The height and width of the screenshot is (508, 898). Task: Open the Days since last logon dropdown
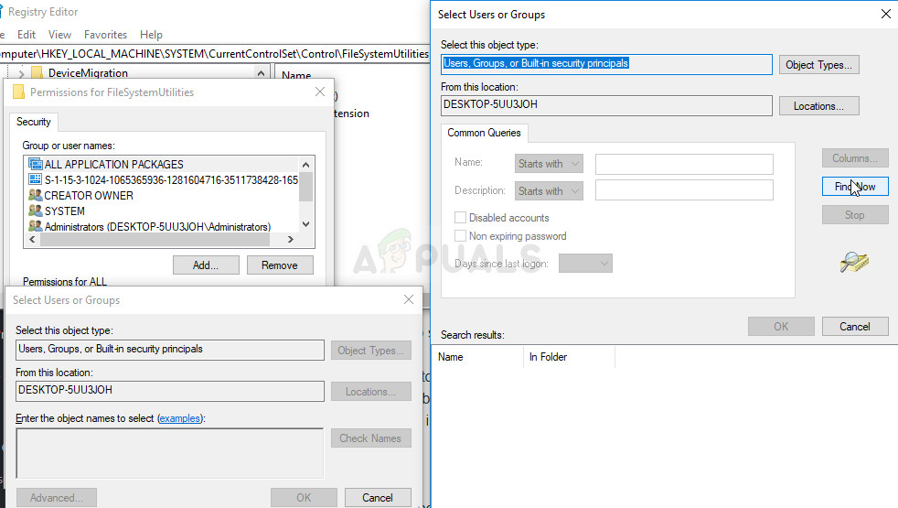tap(585, 264)
